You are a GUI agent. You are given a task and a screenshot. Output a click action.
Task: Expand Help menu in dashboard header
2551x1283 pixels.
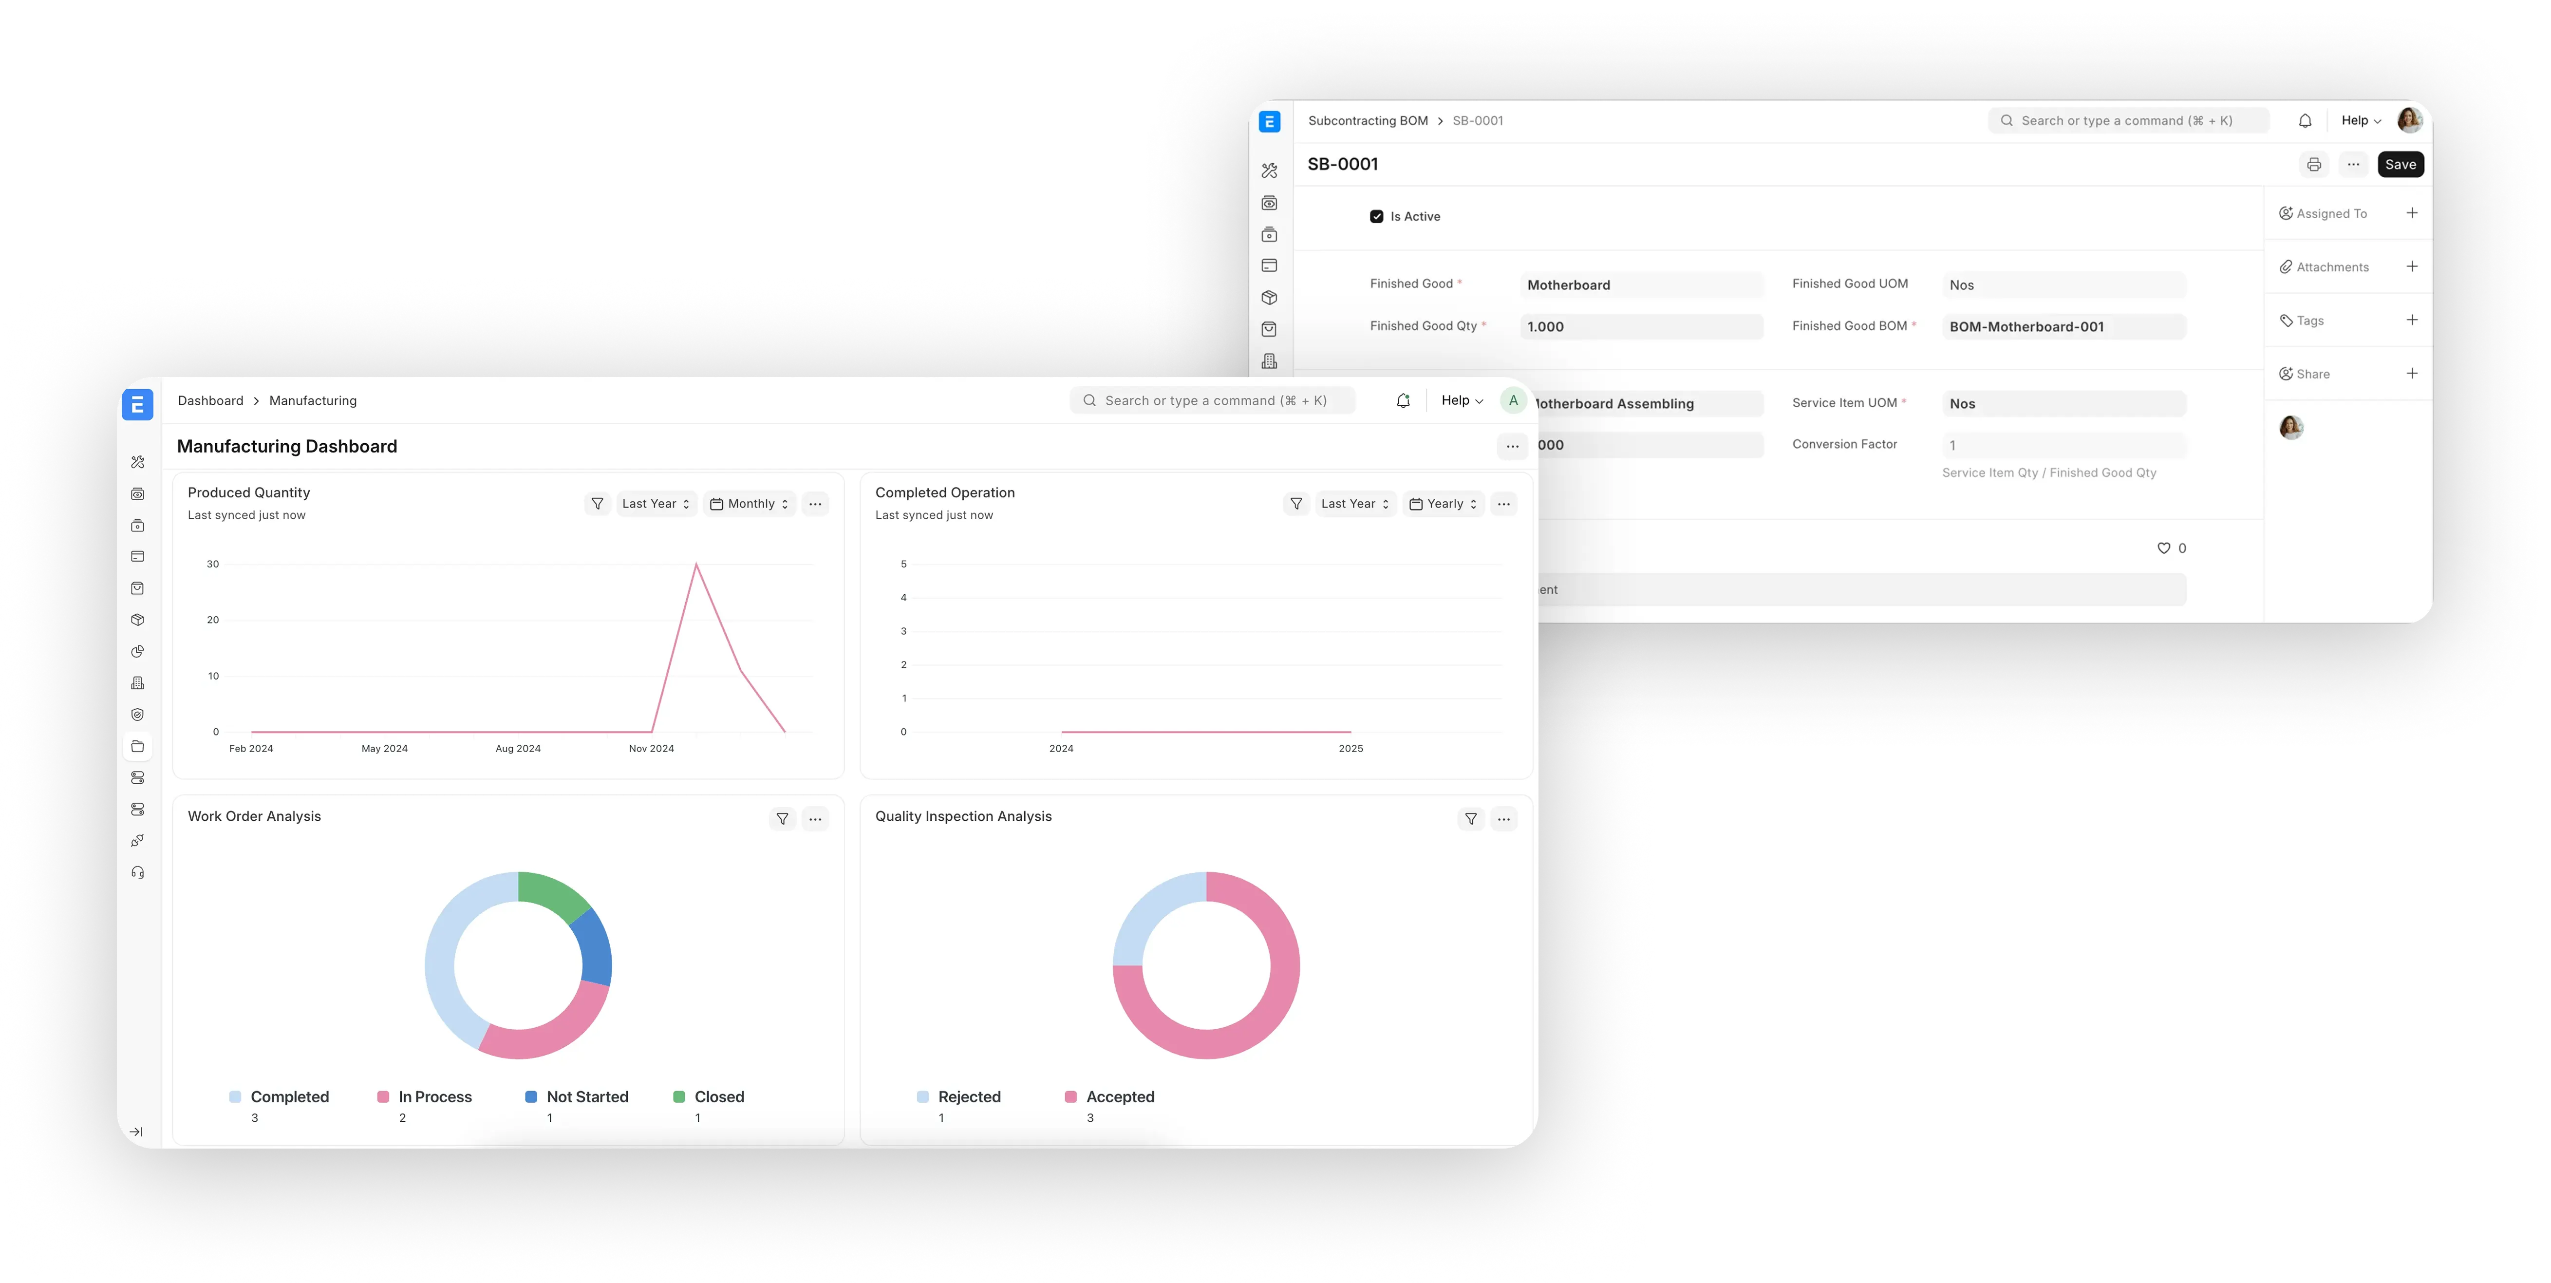pos(1462,400)
